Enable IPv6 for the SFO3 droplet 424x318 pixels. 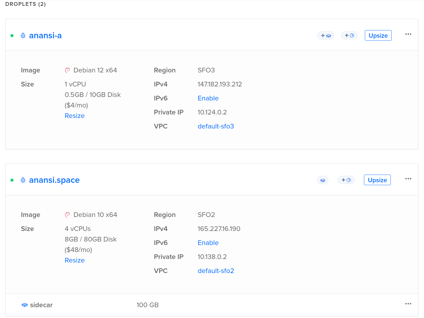click(208, 98)
